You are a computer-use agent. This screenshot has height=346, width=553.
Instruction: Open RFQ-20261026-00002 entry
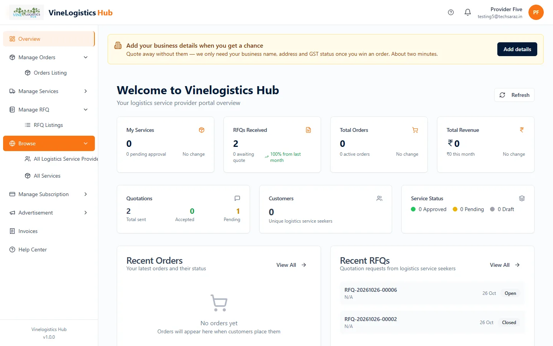pos(432,323)
